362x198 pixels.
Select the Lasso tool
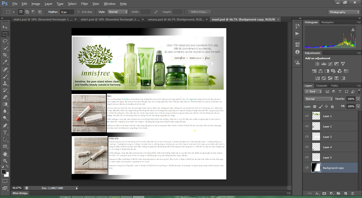click(x=5, y=41)
